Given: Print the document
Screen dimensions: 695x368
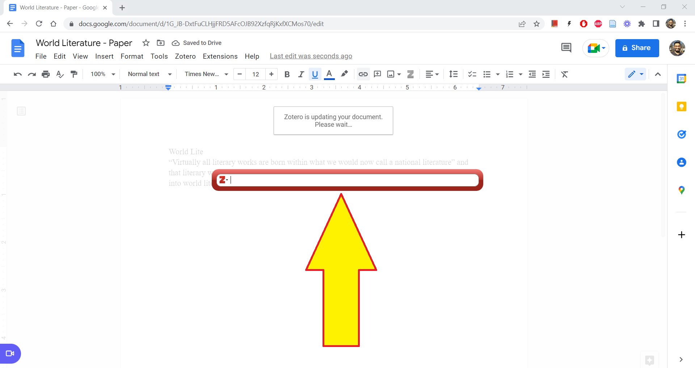Looking at the screenshot, I should pyautogui.click(x=46, y=74).
